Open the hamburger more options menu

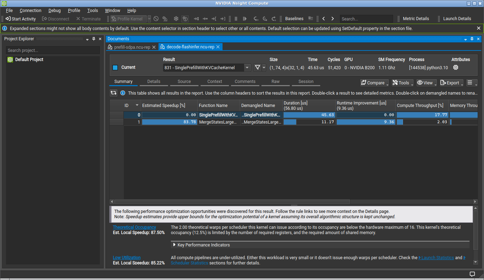472,83
